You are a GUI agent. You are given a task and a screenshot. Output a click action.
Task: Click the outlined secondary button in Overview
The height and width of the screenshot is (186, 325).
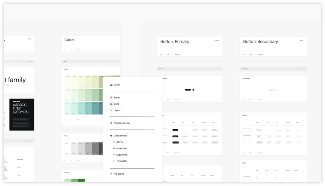tap(272, 90)
